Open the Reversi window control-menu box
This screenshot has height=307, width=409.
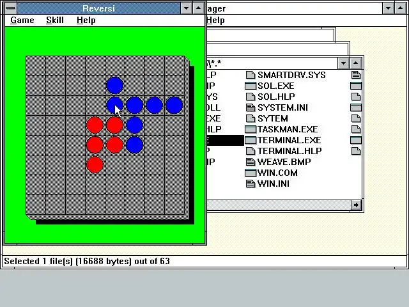coord(11,8)
